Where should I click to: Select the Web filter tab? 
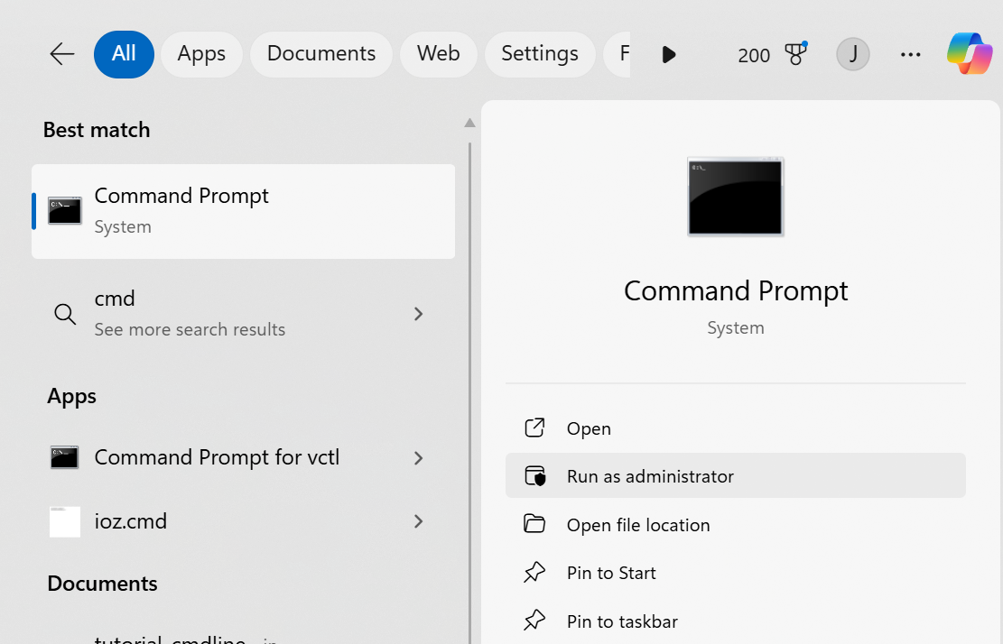click(438, 54)
